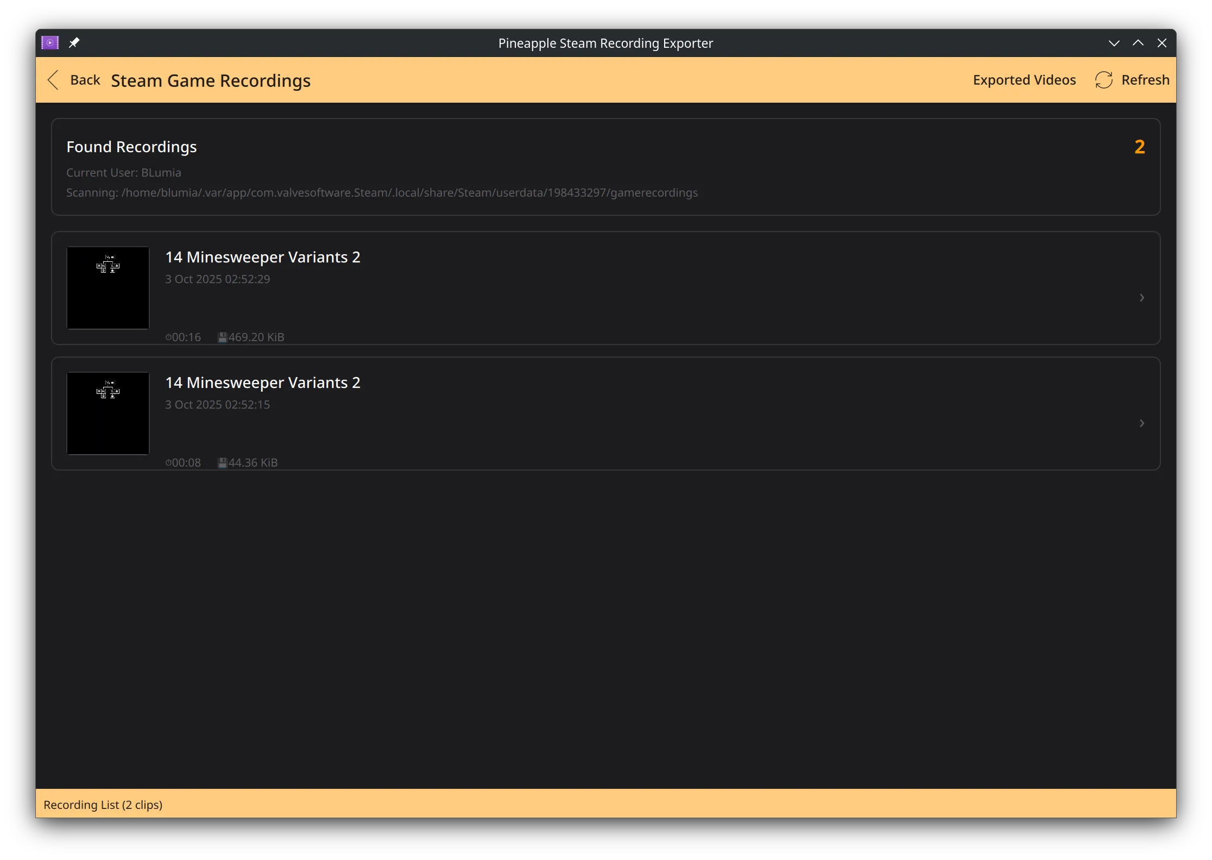This screenshot has width=1212, height=860.
Task: Click the Recording List (2 clips) status bar
Action: coord(606,803)
